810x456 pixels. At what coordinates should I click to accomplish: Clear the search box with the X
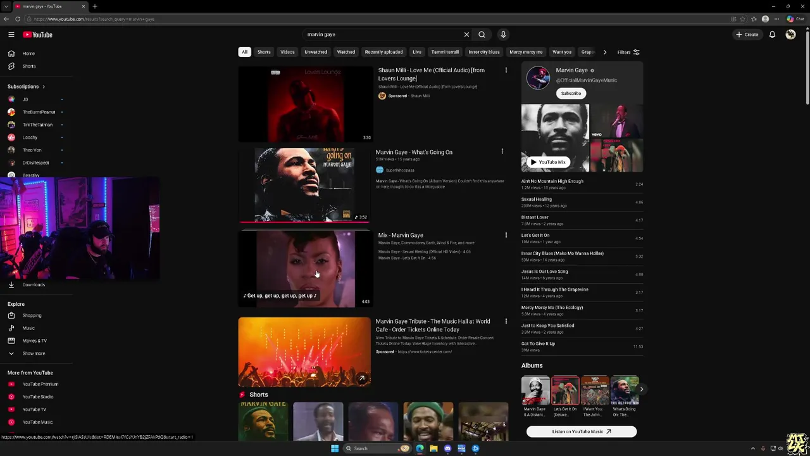(x=466, y=35)
